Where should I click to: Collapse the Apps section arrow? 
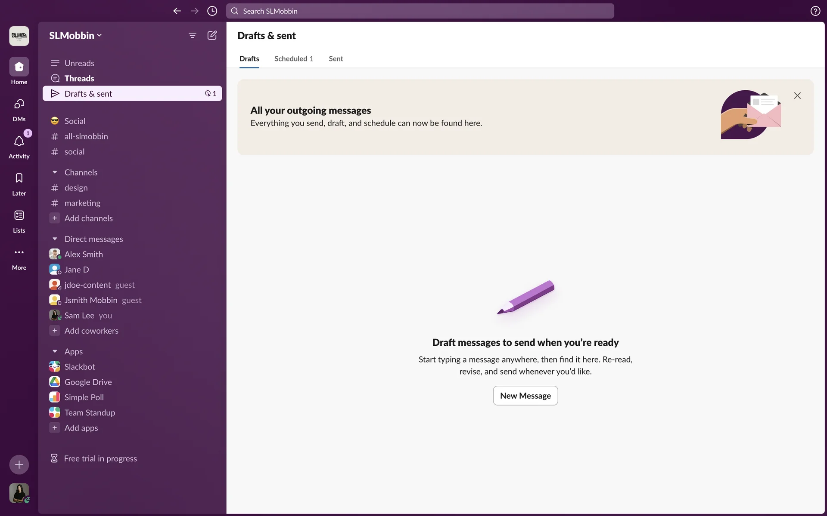[x=55, y=351]
